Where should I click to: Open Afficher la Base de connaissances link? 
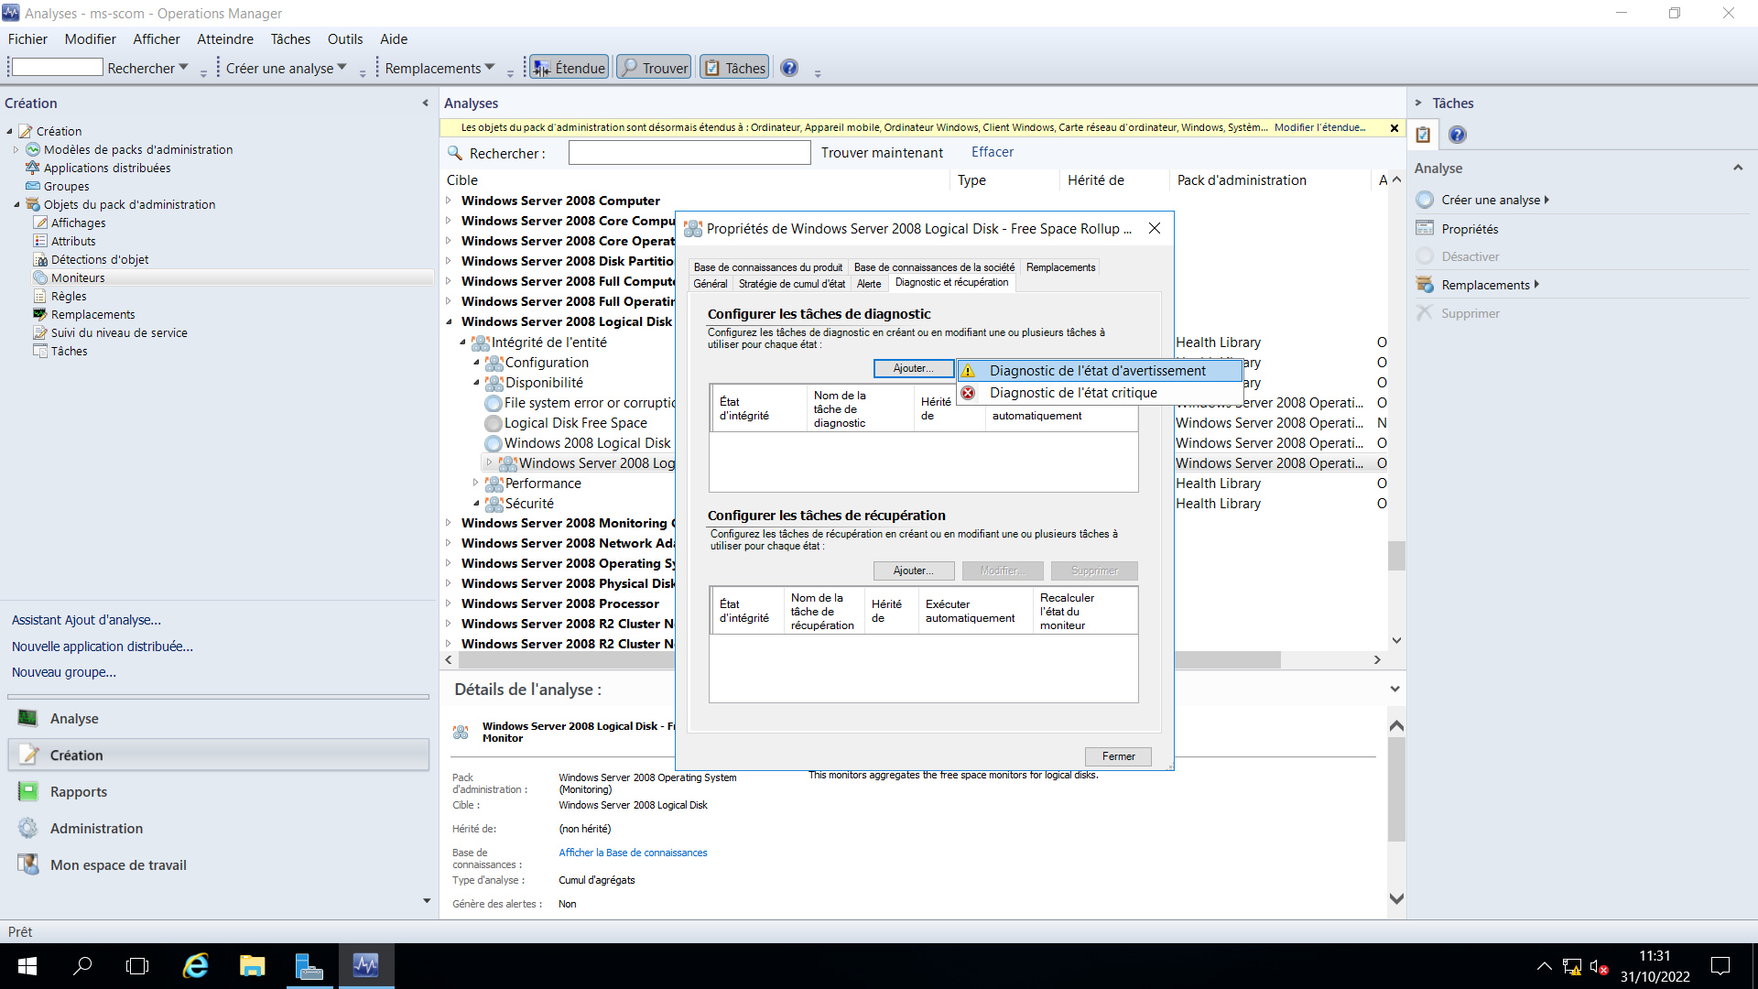point(633,852)
